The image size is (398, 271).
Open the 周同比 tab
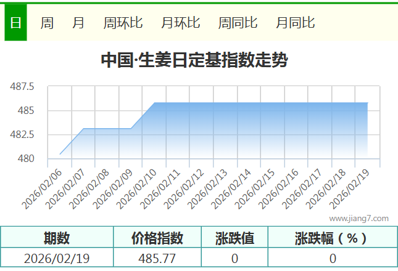[x=238, y=23]
